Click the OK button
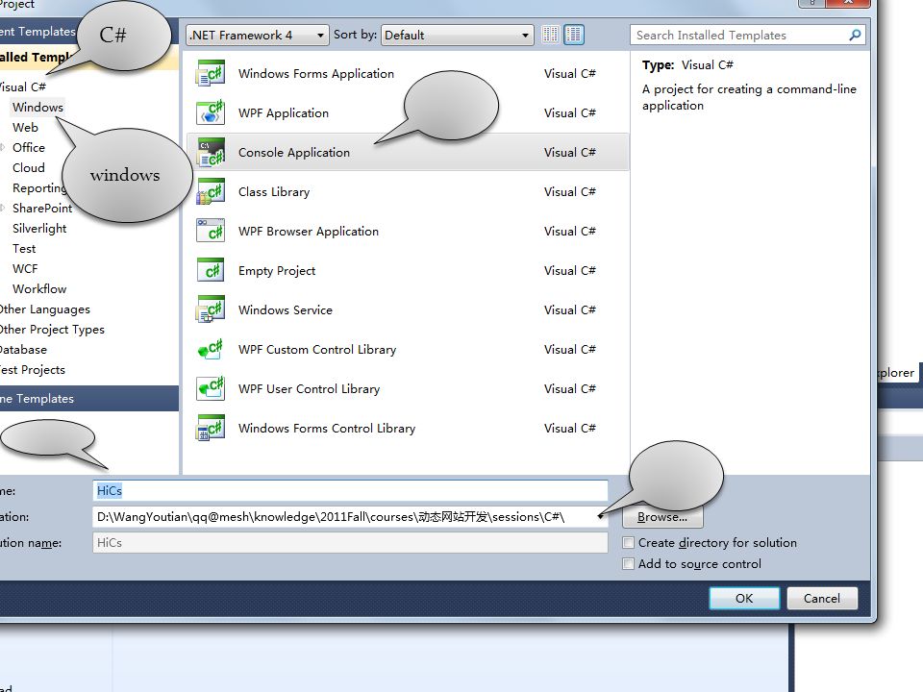The image size is (923, 692). click(x=744, y=598)
